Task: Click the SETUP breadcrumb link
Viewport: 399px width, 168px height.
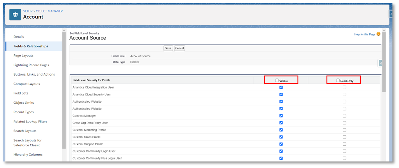Action: coord(28,11)
